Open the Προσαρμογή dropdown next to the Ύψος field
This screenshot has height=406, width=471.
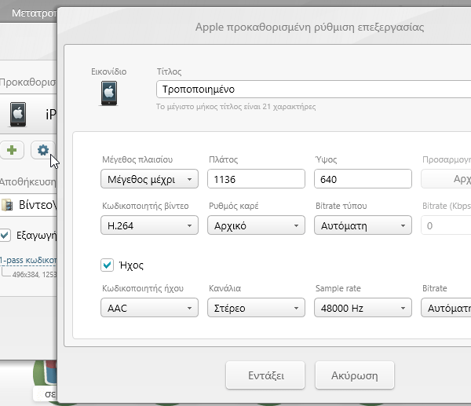[446, 179]
